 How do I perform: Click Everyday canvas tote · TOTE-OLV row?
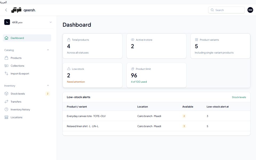(x=157, y=116)
